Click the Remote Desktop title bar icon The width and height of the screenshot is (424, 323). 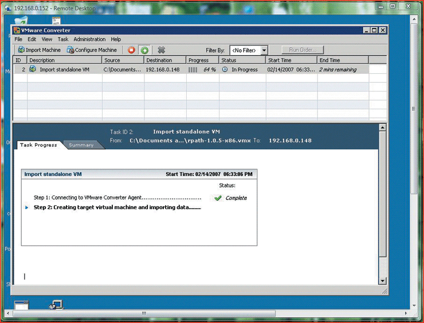[x=8, y=9]
